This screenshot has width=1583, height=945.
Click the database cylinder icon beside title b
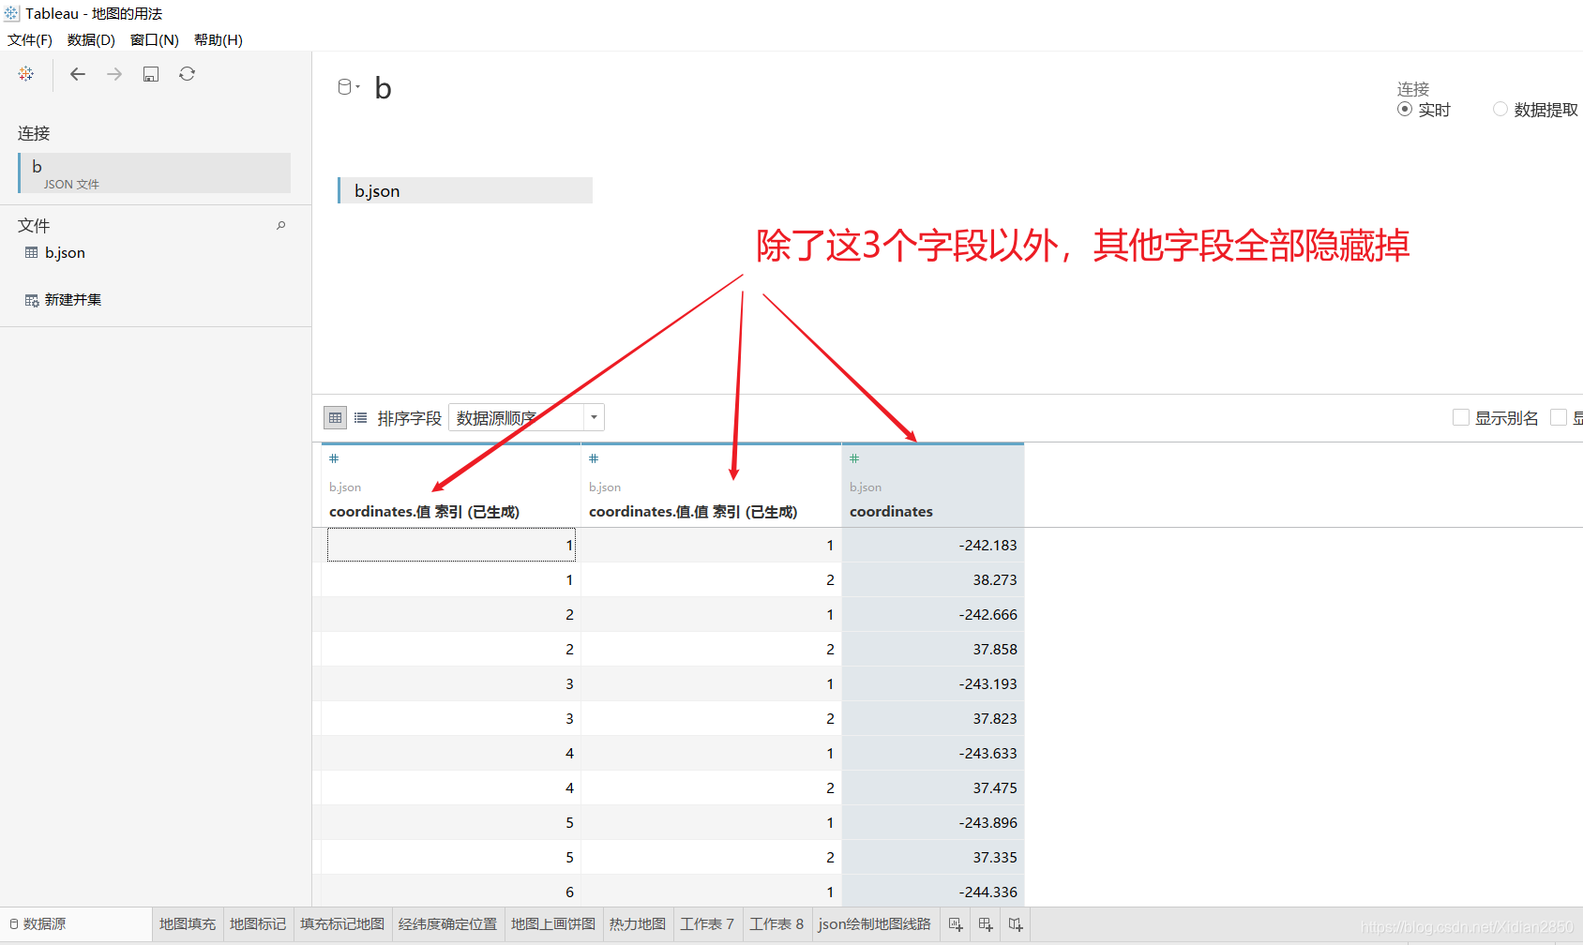[344, 87]
